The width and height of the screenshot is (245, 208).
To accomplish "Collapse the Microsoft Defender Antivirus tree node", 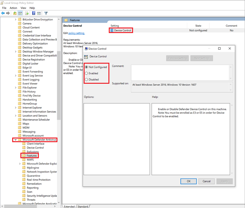I will (15, 140).
